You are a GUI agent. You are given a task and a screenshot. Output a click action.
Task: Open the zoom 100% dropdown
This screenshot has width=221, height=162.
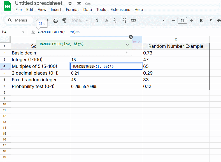(x=80, y=20)
